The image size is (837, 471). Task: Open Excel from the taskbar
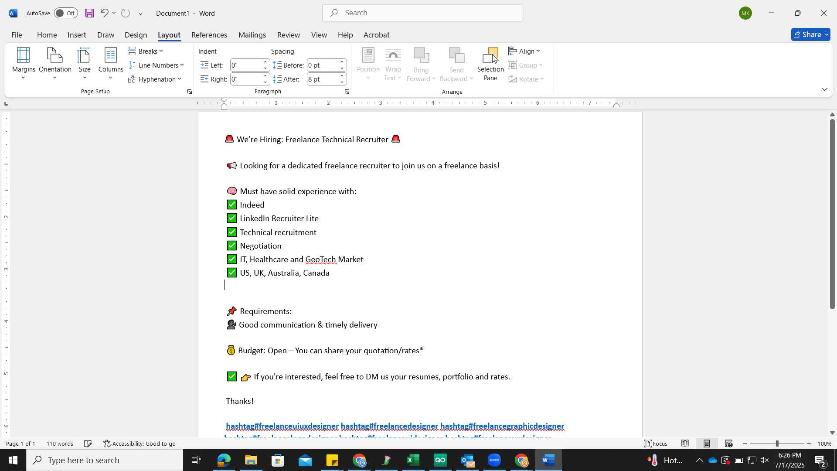click(413, 461)
